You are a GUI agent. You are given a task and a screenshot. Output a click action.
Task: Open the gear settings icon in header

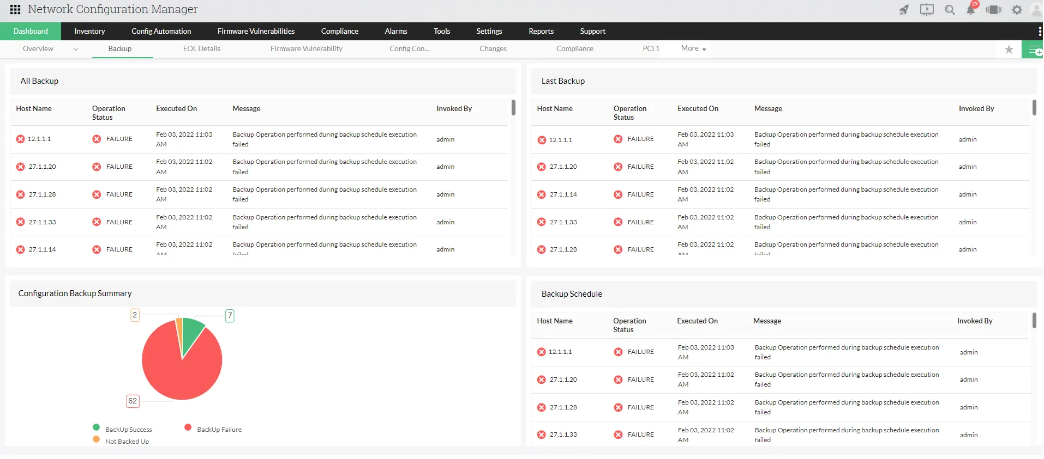click(1017, 10)
